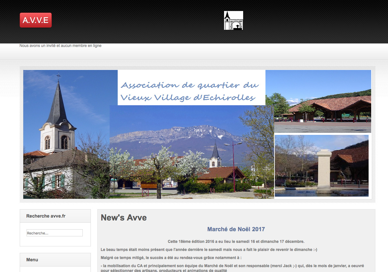
Task: Click the small church logo icon in header
Action: 233,20
